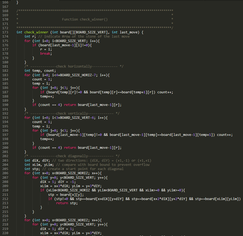This screenshot has height=236, width=243.
Task: Click 'x<BOARD_SIZE_HORIZ' condition on line 217
Action: coord(70,220)
